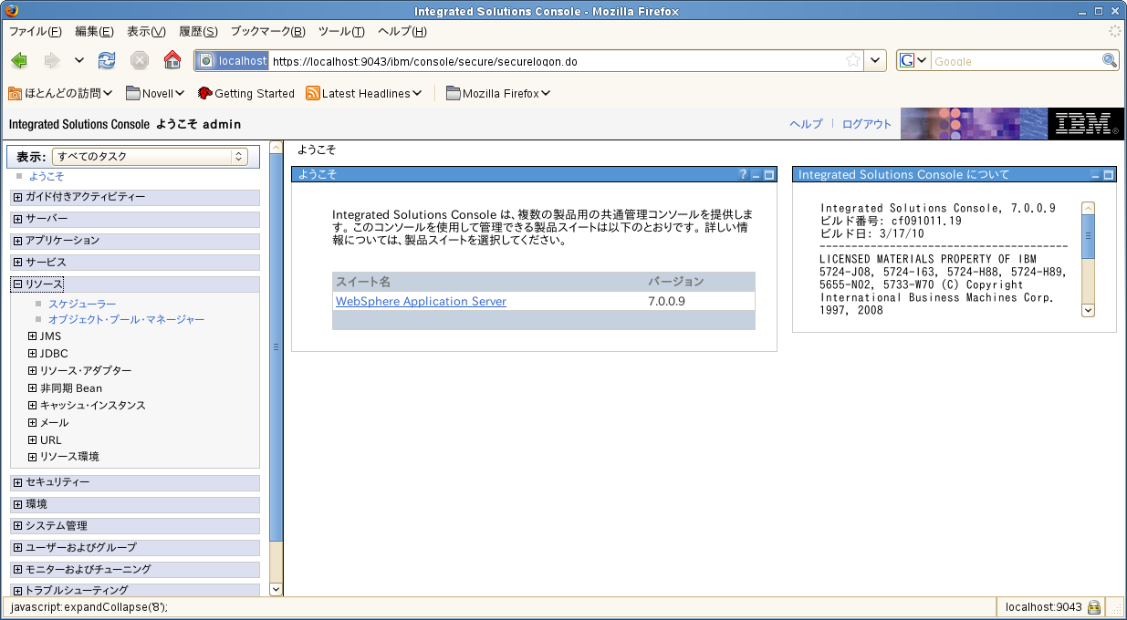Open the 履歴(S) menu
Image resolution: width=1127 pixels, height=620 pixels.
click(x=198, y=31)
